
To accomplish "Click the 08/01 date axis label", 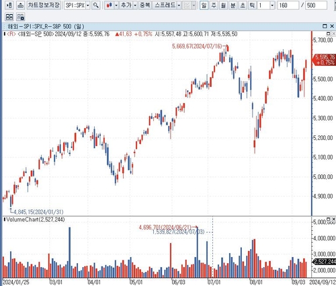I will pos(256,282).
